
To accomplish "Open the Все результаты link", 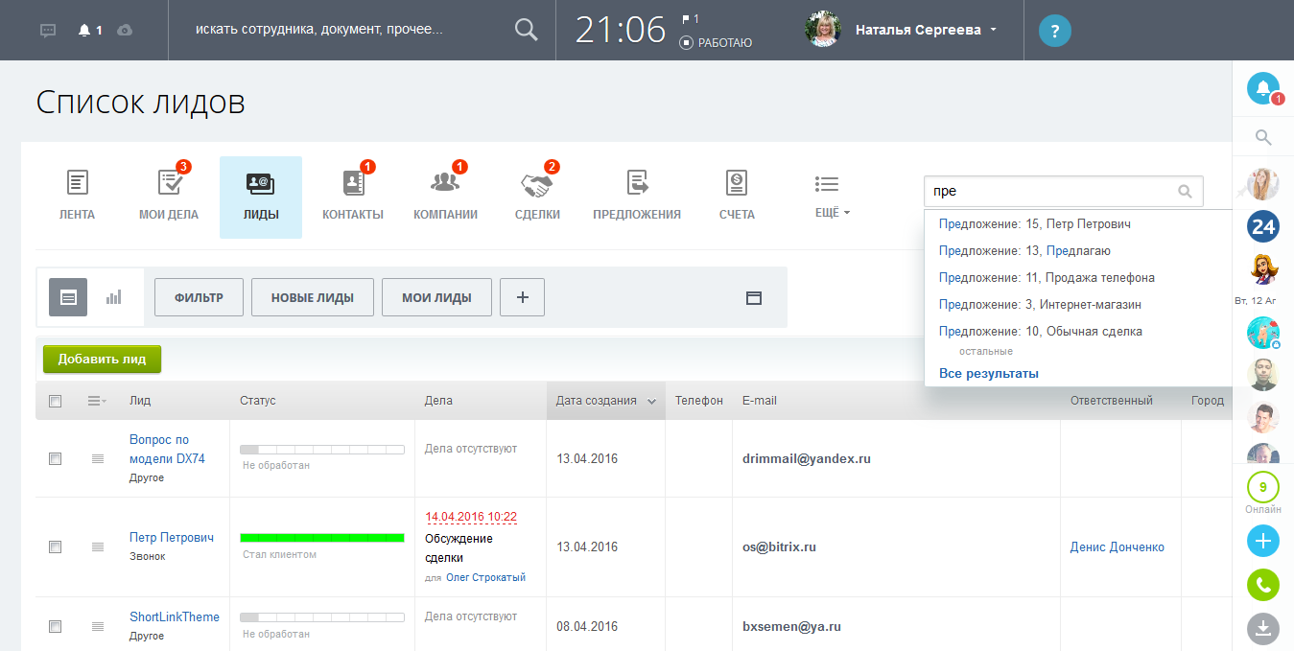I will tap(988, 373).
